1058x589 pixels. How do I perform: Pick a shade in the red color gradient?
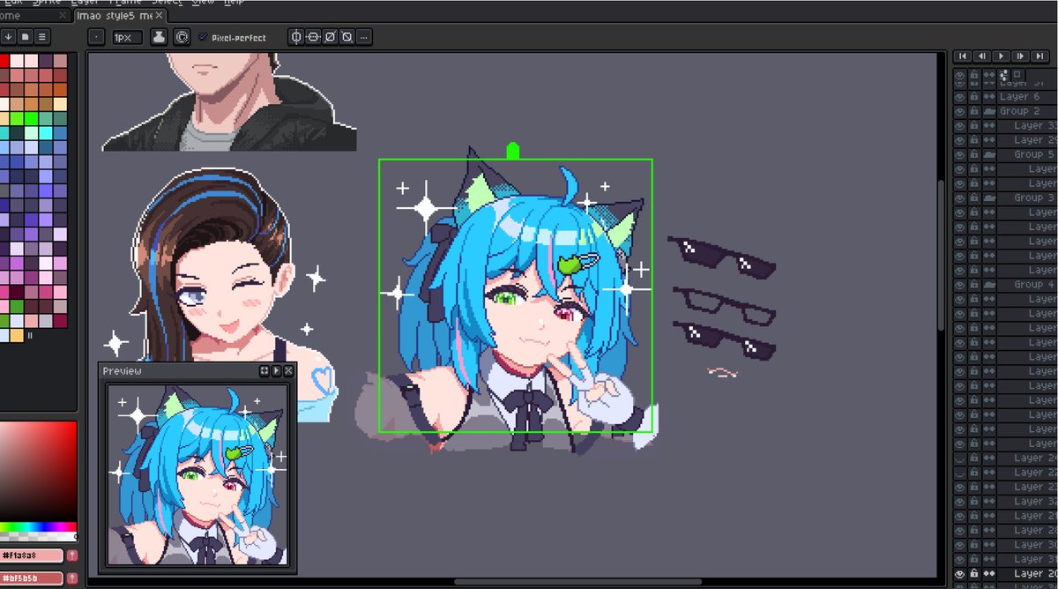click(x=38, y=472)
